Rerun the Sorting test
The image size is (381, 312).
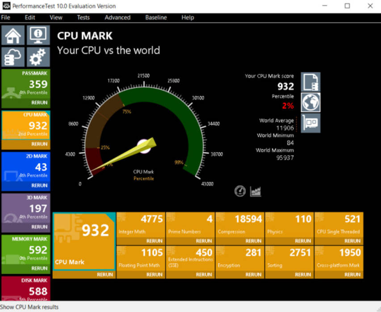pos(303,274)
